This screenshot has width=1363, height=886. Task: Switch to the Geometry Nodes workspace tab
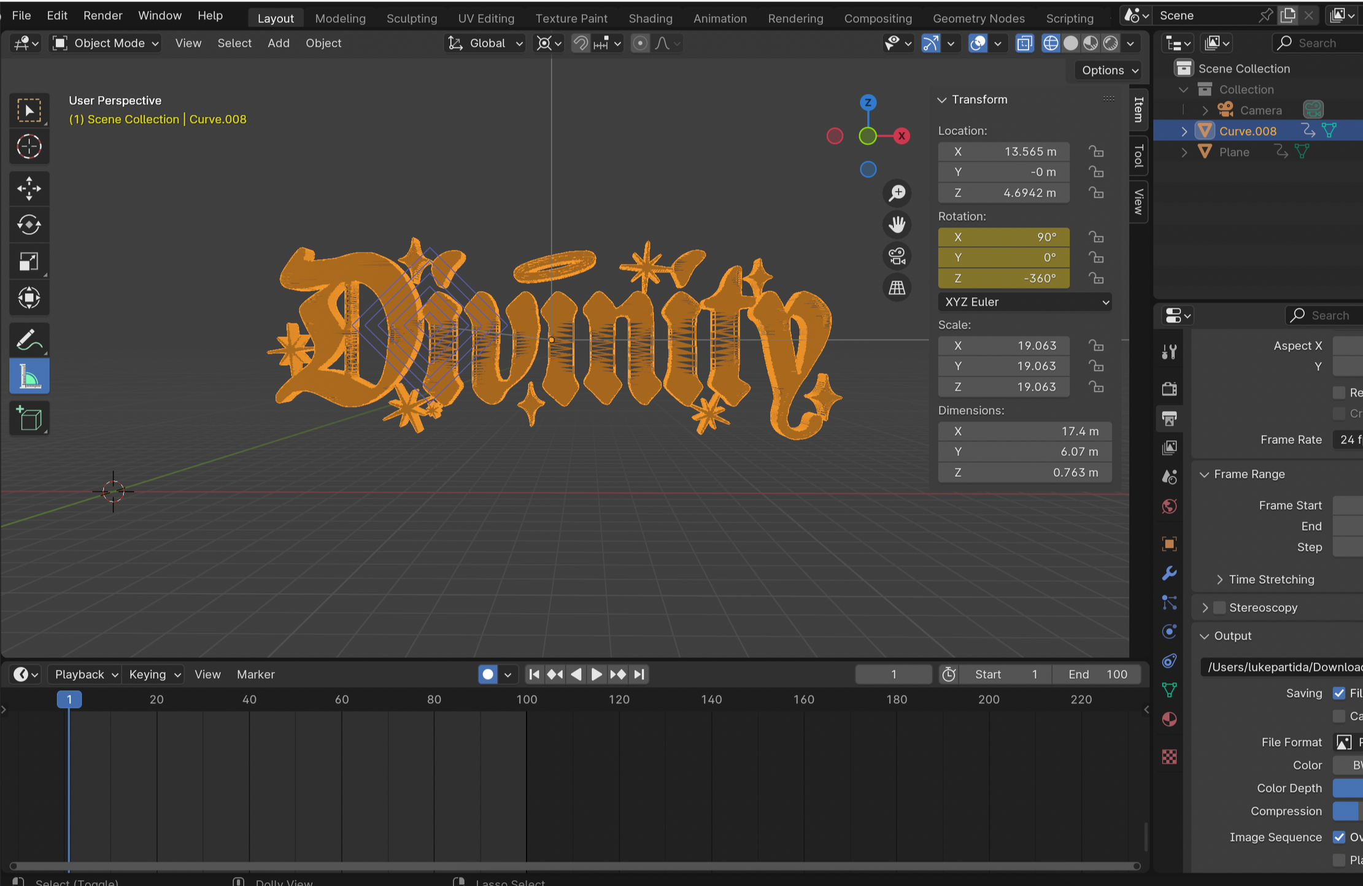pyautogui.click(x=978, y=18)
